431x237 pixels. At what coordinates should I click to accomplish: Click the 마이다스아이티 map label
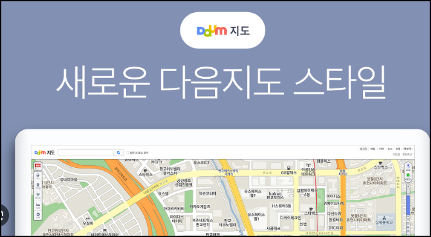click(x=177, y=218)
